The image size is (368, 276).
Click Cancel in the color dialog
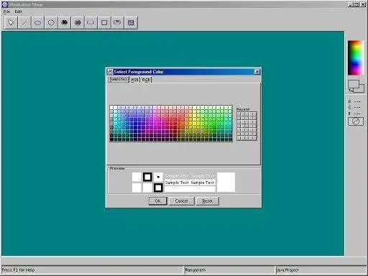(x=181, y=201)
